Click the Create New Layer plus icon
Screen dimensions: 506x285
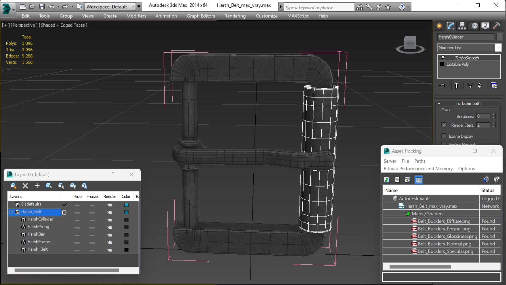[x=37, y=186]
